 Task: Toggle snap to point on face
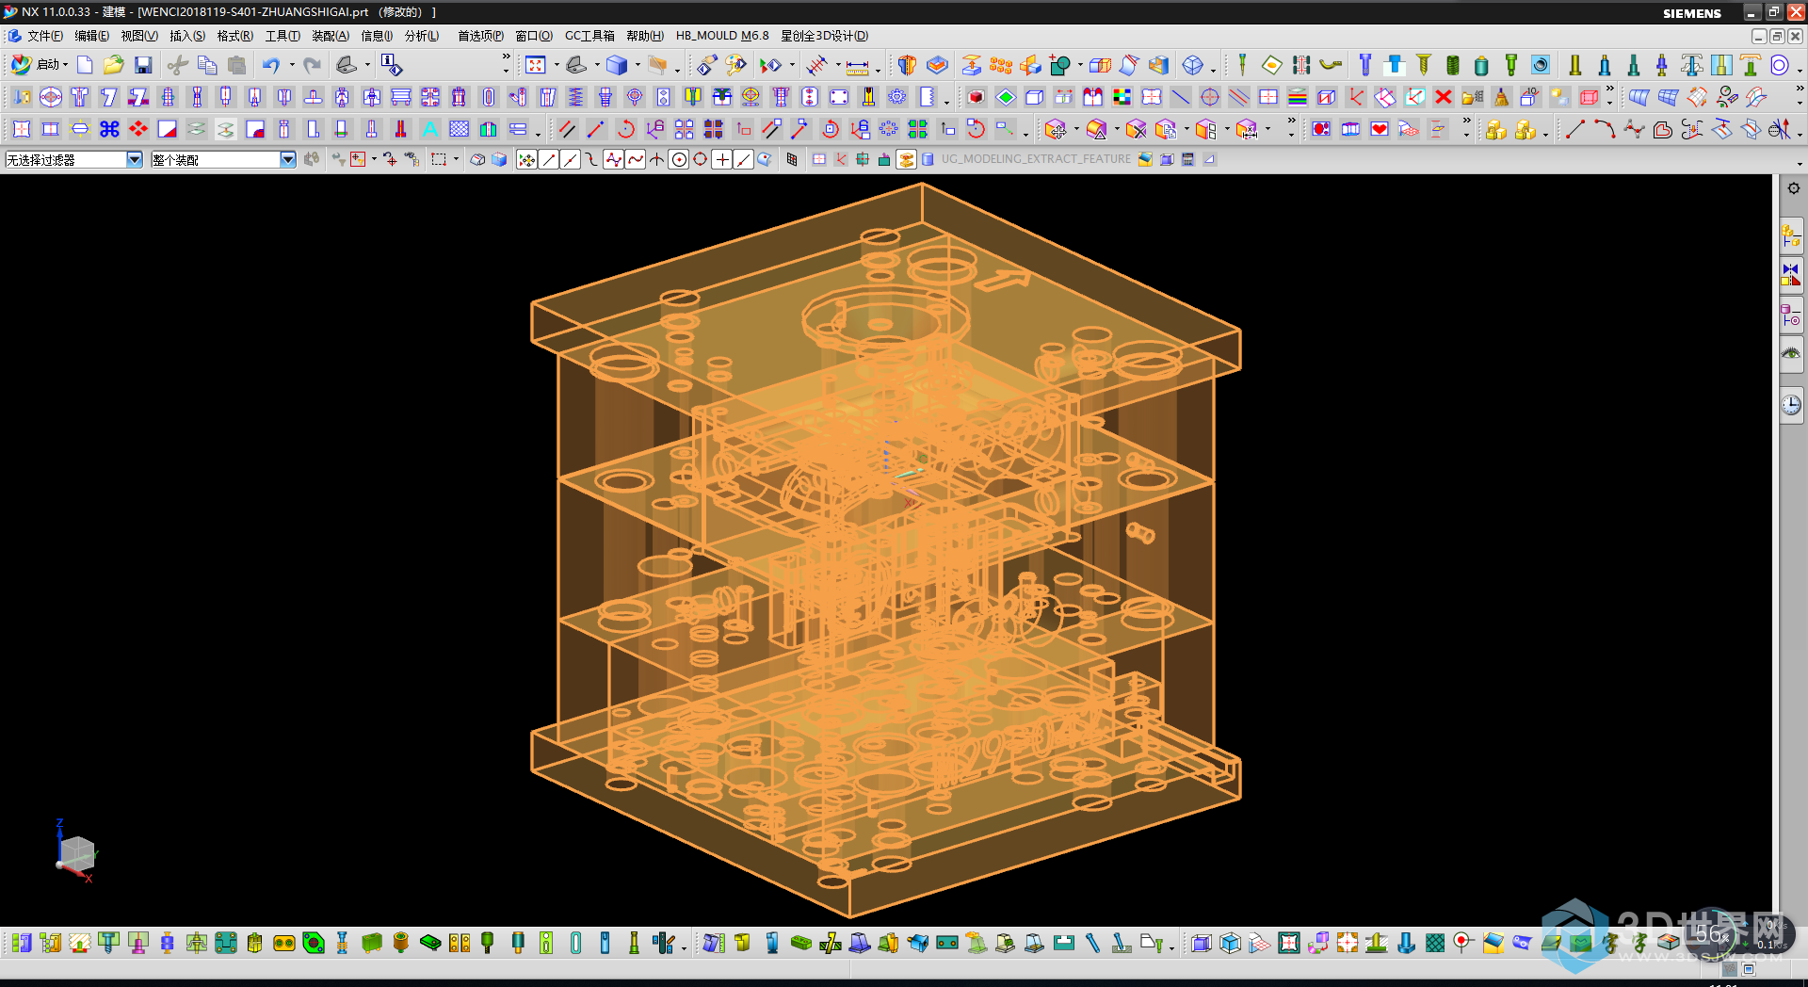(765, 160)
